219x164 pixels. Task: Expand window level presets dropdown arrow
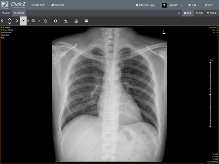tap(28, 21)
